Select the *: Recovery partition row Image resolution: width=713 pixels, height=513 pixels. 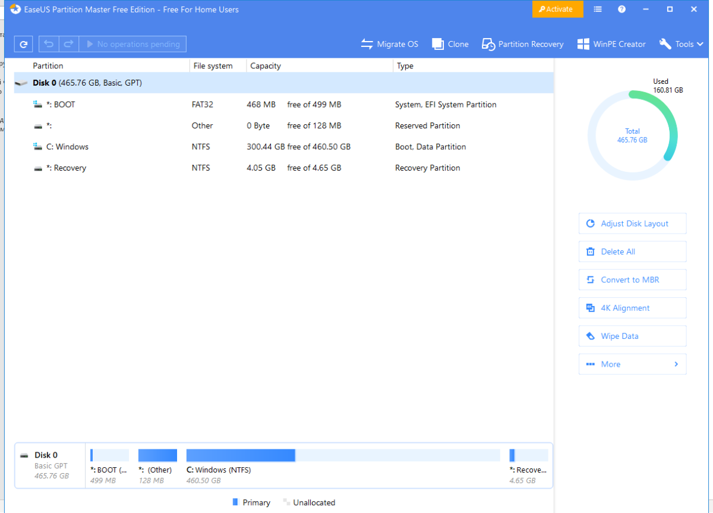284,168
